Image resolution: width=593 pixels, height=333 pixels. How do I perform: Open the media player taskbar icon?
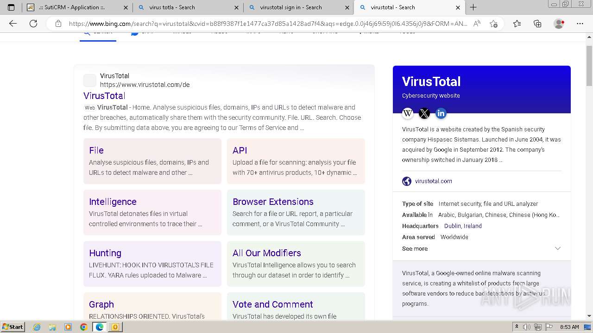click(x=68, y=327)
